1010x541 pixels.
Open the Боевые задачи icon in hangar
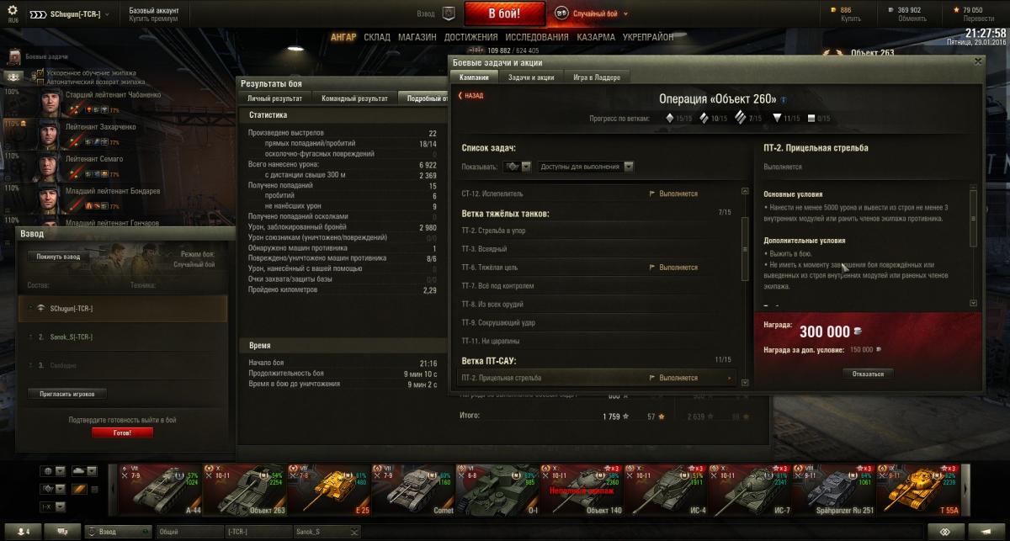click(14, 56)
